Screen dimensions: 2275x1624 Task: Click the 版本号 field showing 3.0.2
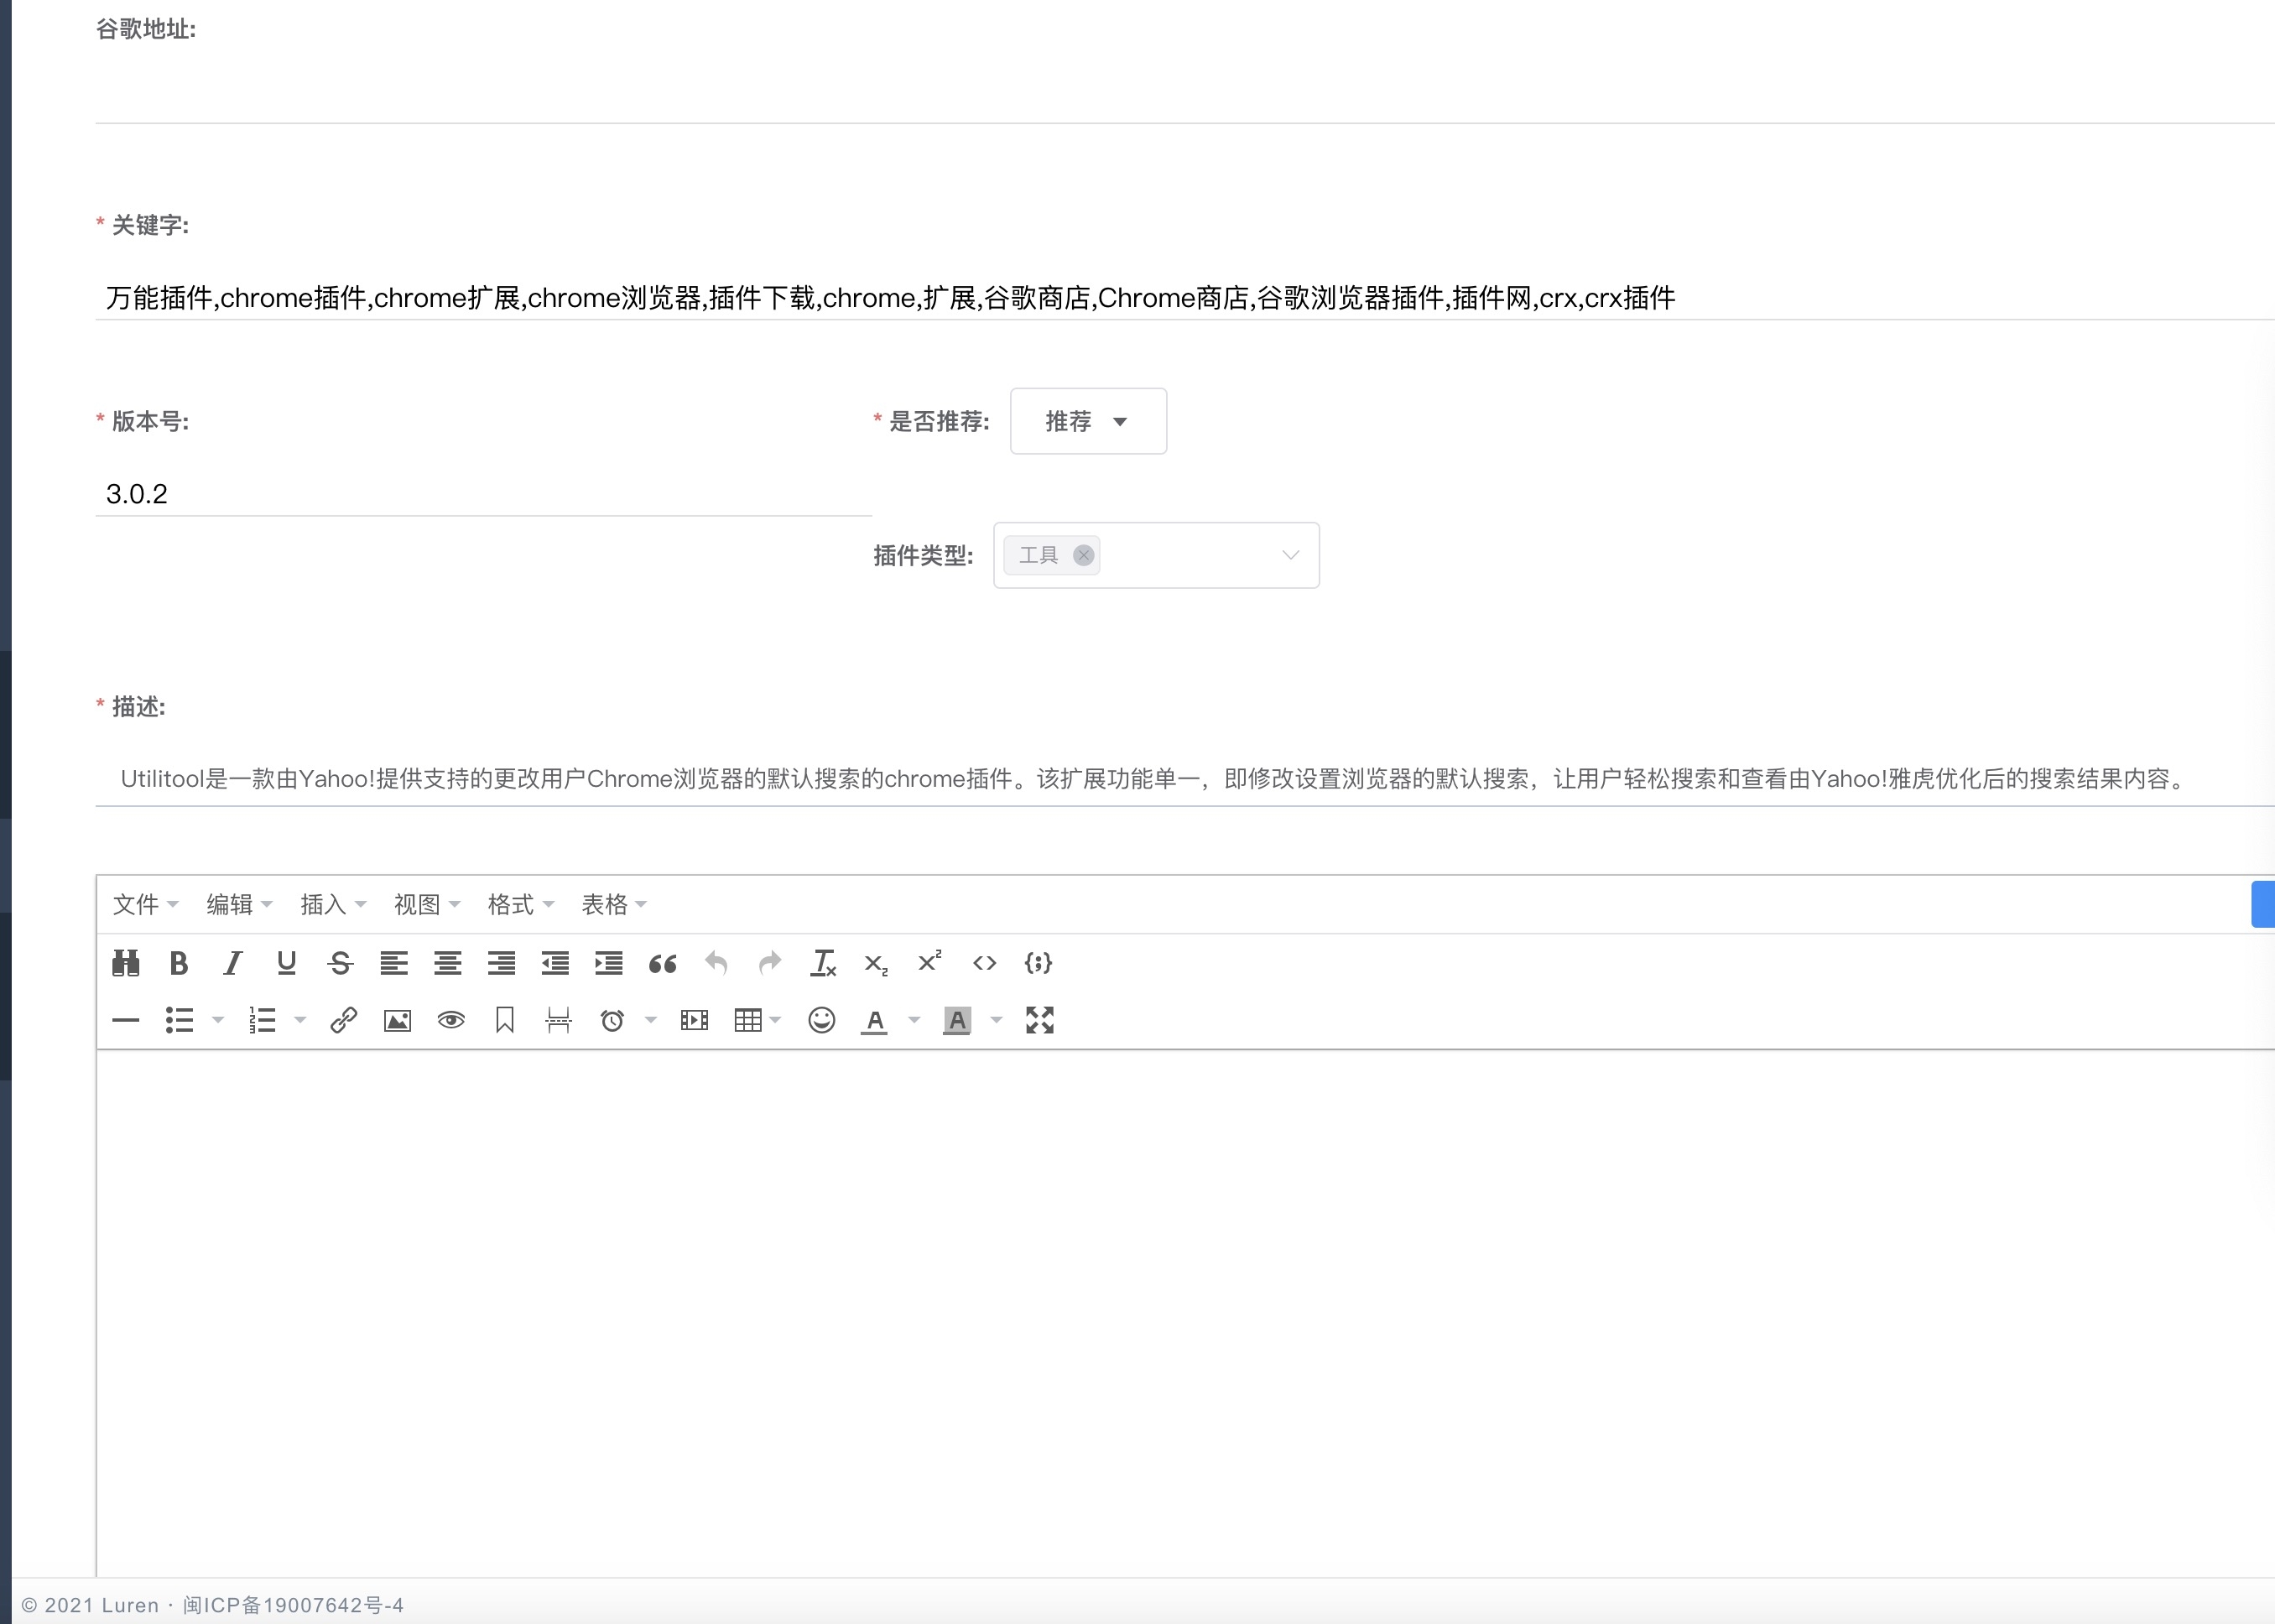[x=484, y=493]
